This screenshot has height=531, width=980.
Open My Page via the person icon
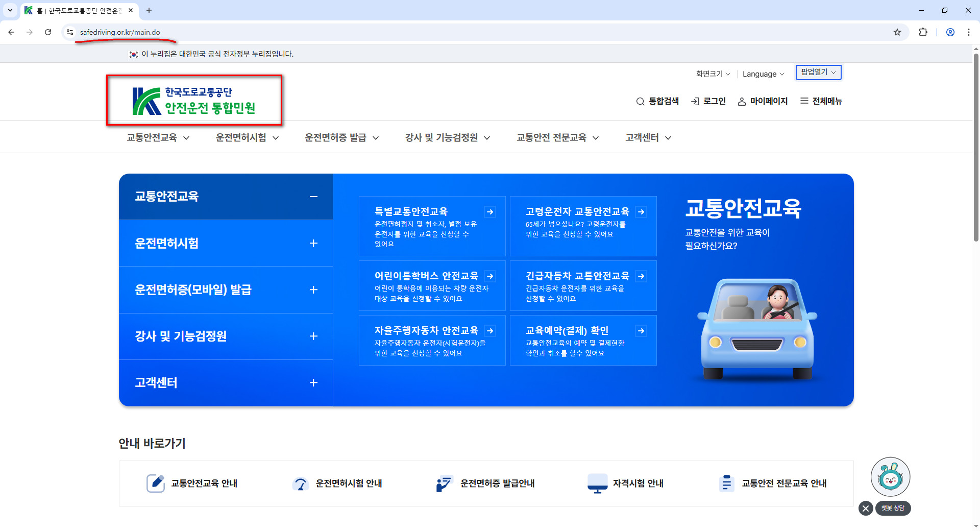click(x=742, y=101)
